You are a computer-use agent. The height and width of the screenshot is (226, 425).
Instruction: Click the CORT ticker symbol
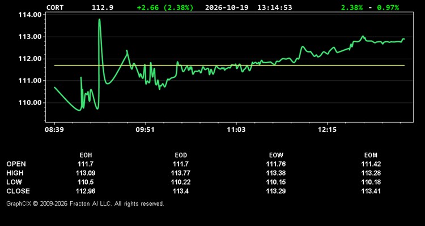(55, 7)
